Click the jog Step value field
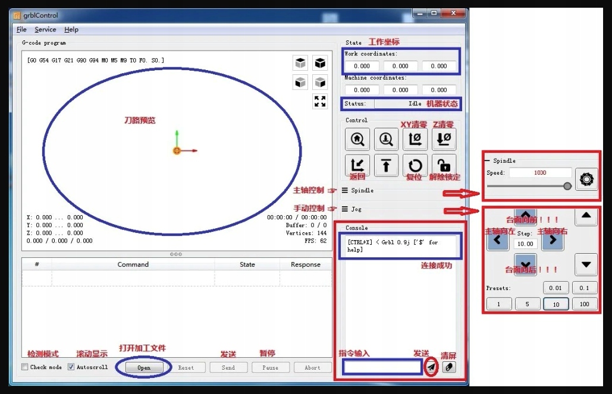The width and height of the screenshot is (612, 394). coord(525,244)
